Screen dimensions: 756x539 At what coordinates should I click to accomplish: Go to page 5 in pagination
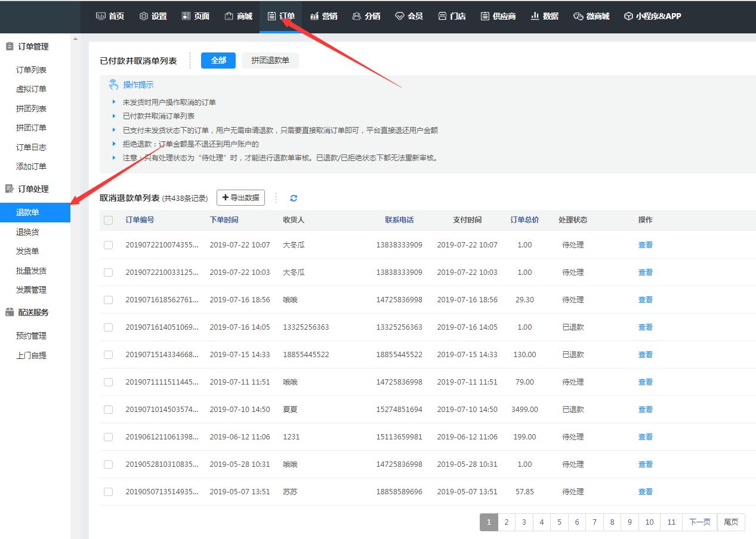click(559, 522)
